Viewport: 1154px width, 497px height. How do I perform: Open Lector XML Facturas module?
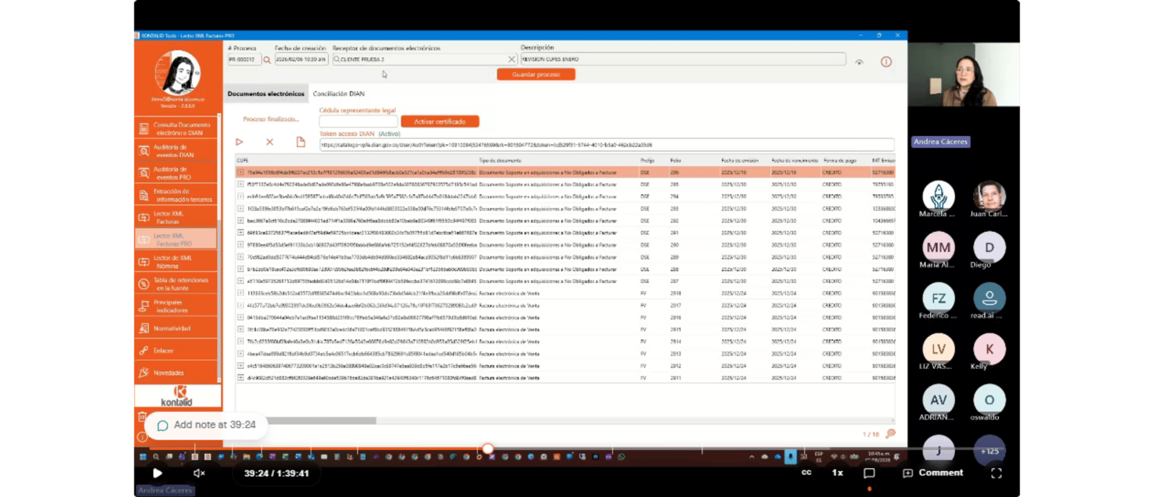(176, 218)
